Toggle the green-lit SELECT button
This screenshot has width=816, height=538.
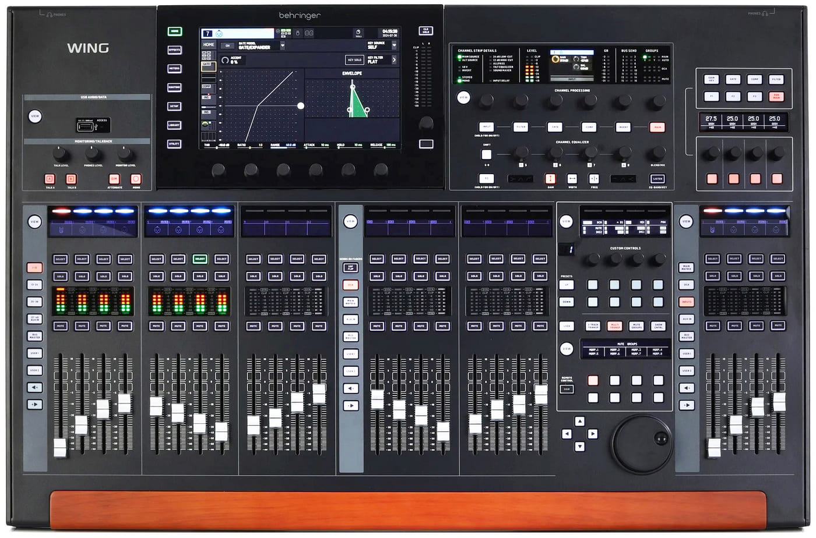click(x=200, y=259)
